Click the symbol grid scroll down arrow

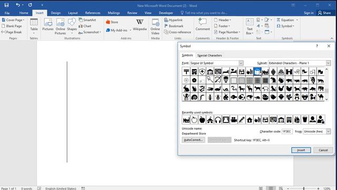[x=326, y=99]
